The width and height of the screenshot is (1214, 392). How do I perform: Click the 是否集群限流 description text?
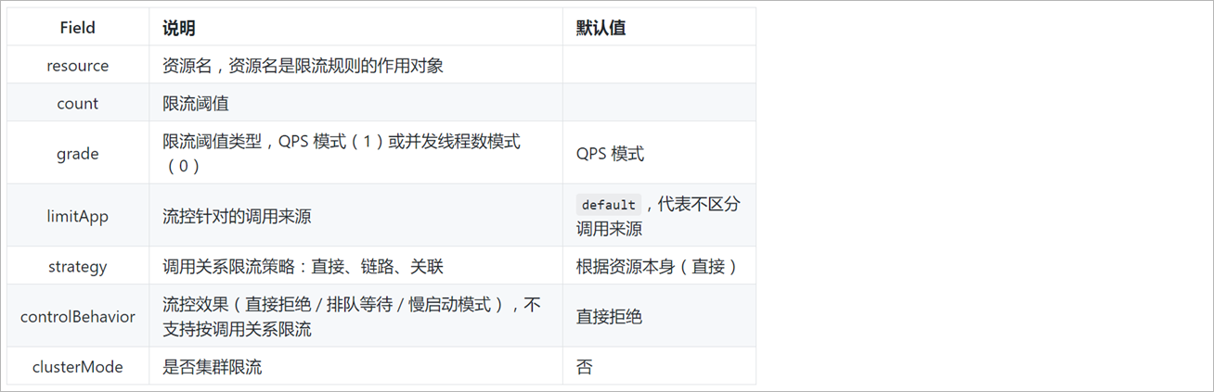[x=213, y=367]
